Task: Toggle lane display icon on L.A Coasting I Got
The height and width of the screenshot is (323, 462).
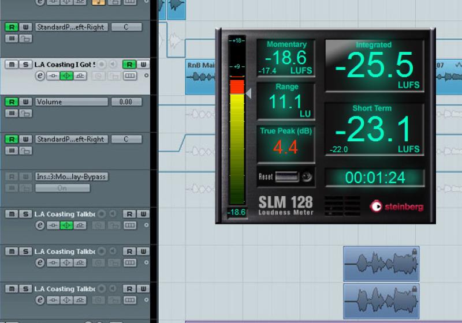Action: click(x=130, y=76)
